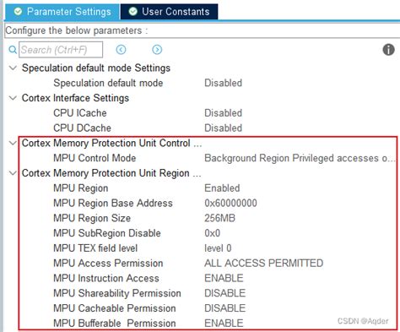This screenshot has width=400, height=332.
Task: Toggle MPU Cacheable Permission DISABLE value
Action: [224, 308]
